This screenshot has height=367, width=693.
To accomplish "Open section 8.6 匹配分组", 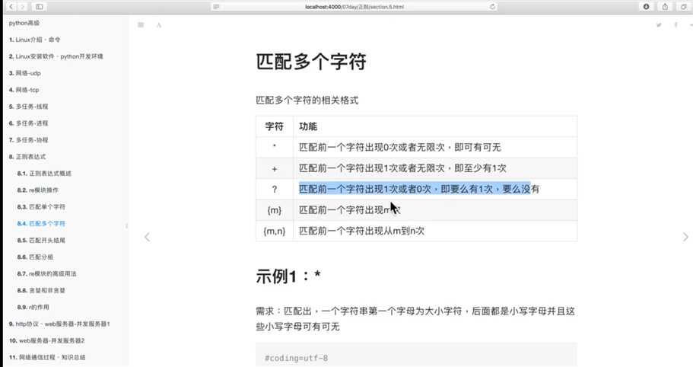I will tap(35, 257).
